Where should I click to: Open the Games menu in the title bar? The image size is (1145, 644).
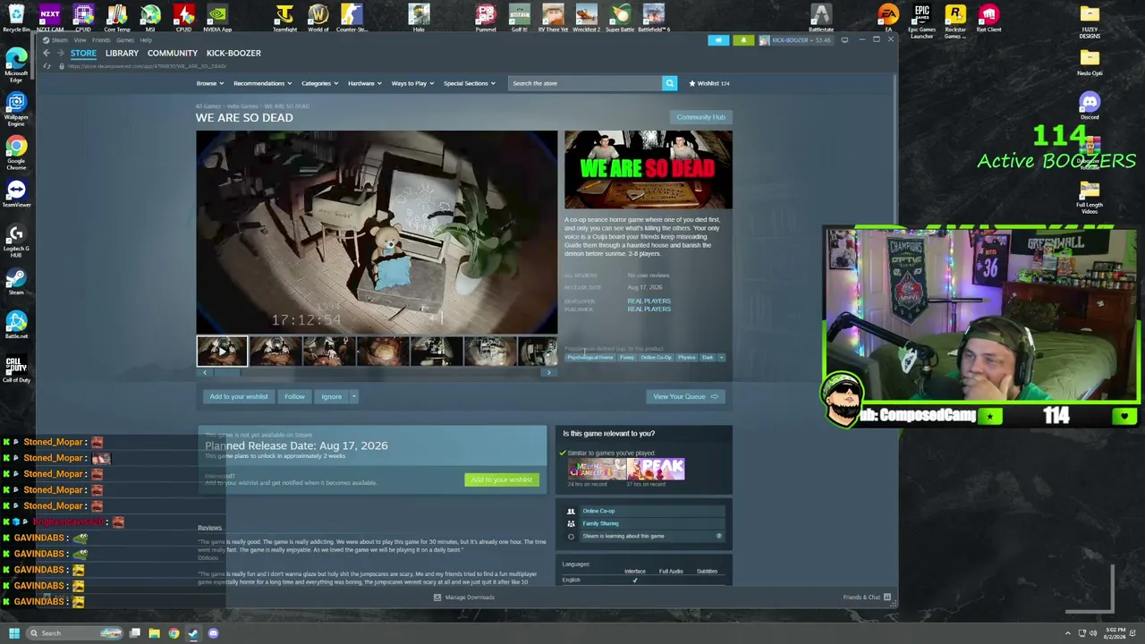pyautogui.click(x=125, y=40)
